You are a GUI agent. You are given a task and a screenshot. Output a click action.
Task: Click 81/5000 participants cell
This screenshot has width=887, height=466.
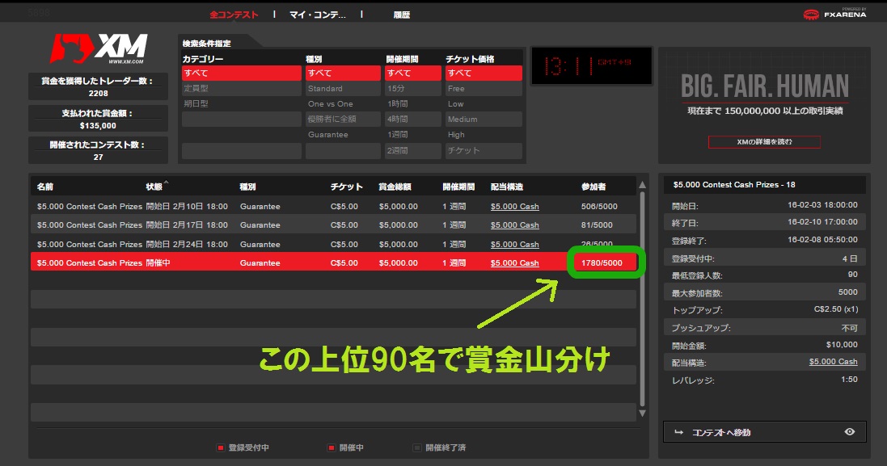(x=597, y=225)
